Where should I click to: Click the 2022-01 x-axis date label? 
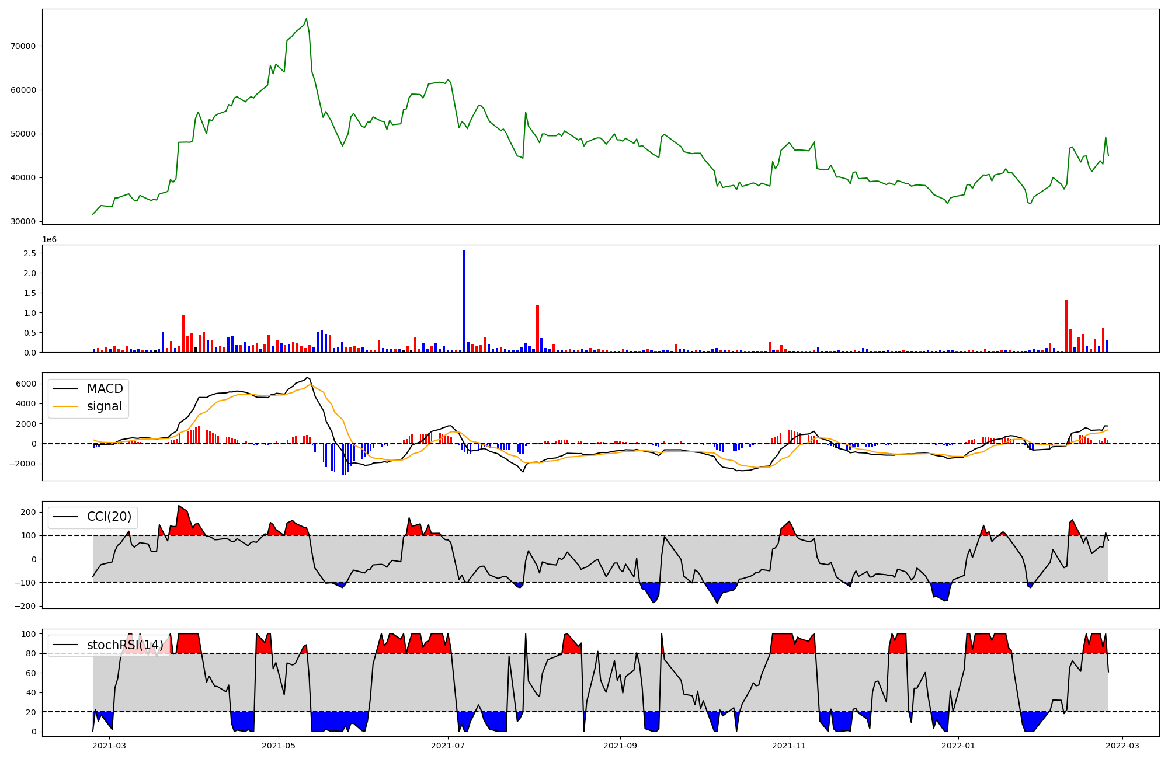tap(959, 746)
